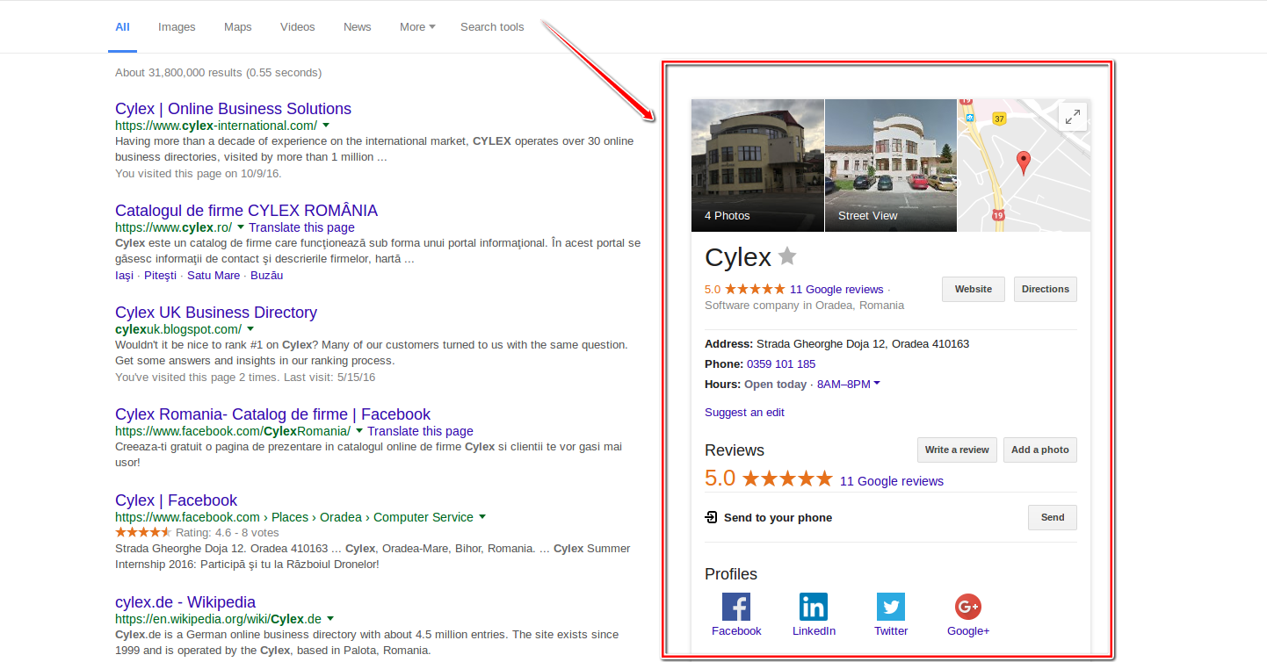Toggle the save star next to Cylex heading
The image size is (1267, 662).
pos(787,256)
